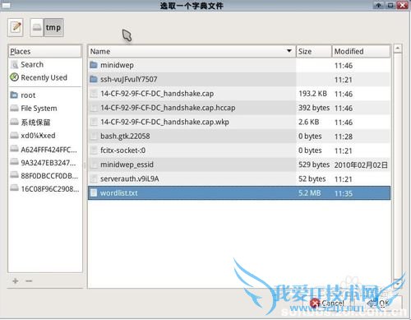The image size is (411, 320).
Task: Click the wordlist.txt file icon
Action: click(x=94, y=192)
